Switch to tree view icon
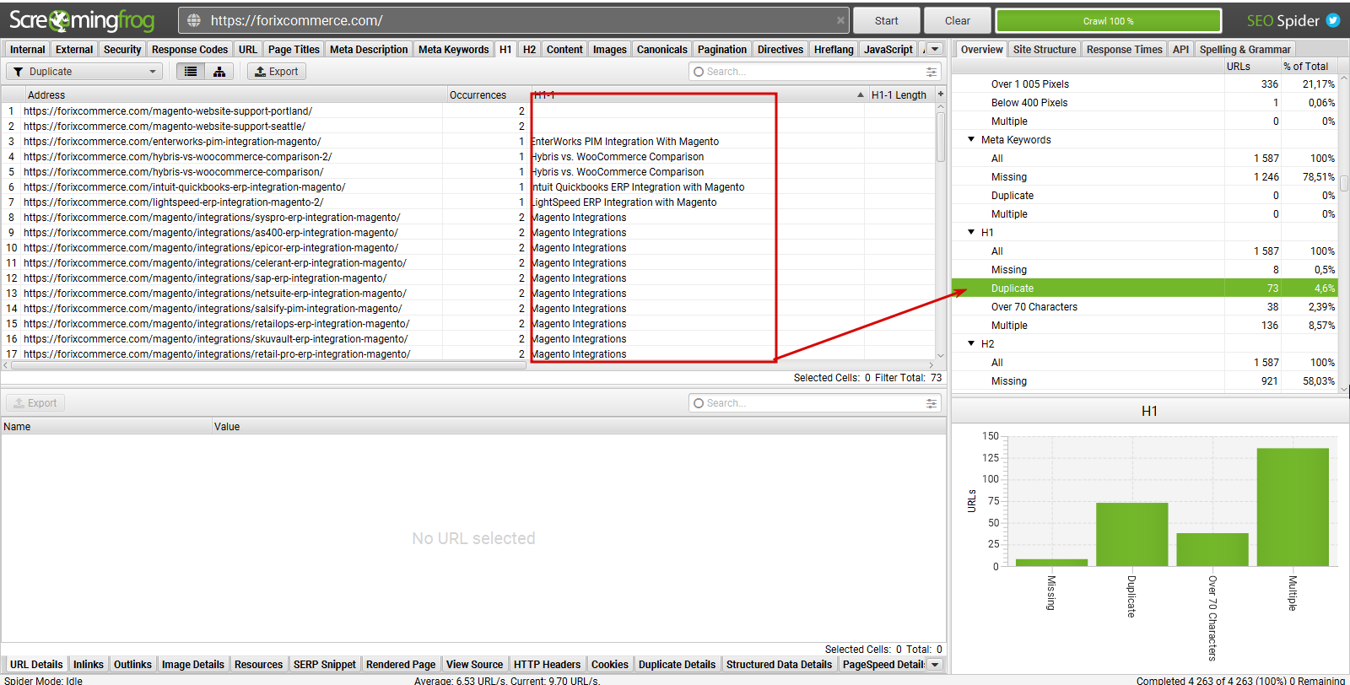Screen dimensions: 1350x685 (x=219, y=72)
